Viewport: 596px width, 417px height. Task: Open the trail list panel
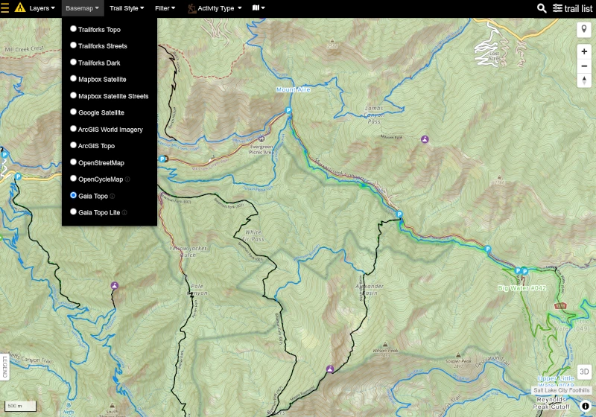pyautogui.click(x=572, y=8)
